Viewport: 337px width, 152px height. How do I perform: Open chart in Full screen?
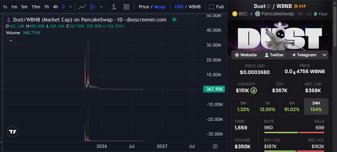click(216, 7)
